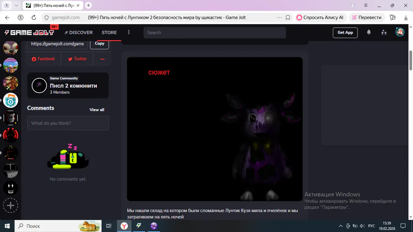The image size is (413, 232).
Task: Open the browser hamburger menu
Action: click(x=366, y=5)
